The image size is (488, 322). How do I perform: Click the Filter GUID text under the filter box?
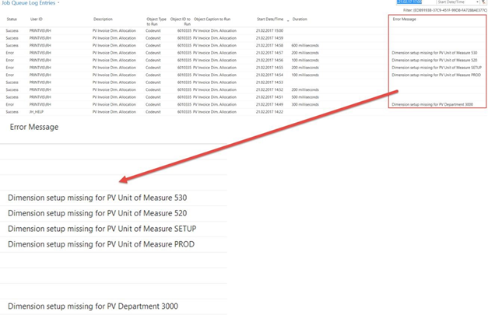tap(445, 10)
